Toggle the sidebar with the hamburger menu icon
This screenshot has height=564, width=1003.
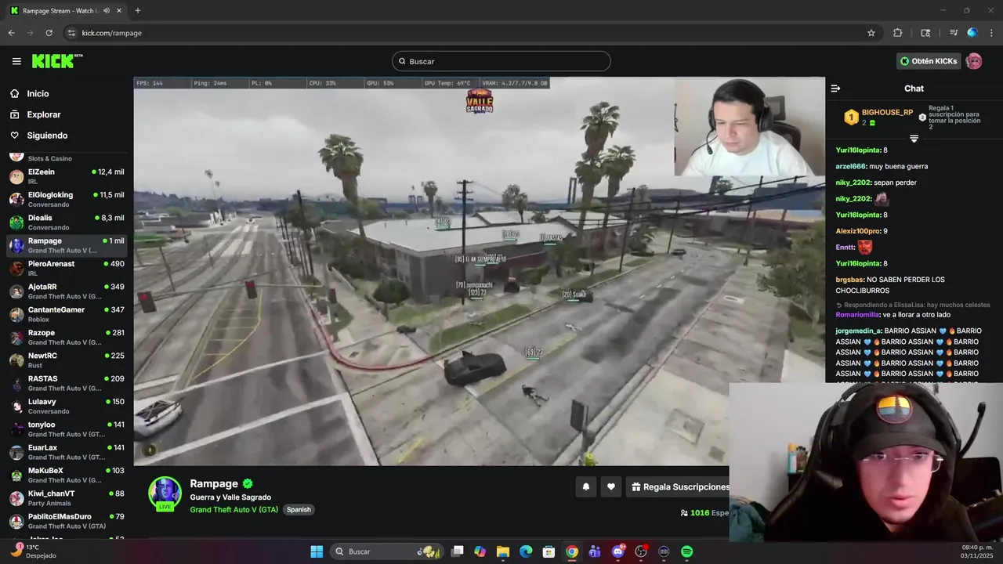coord(16,61)
